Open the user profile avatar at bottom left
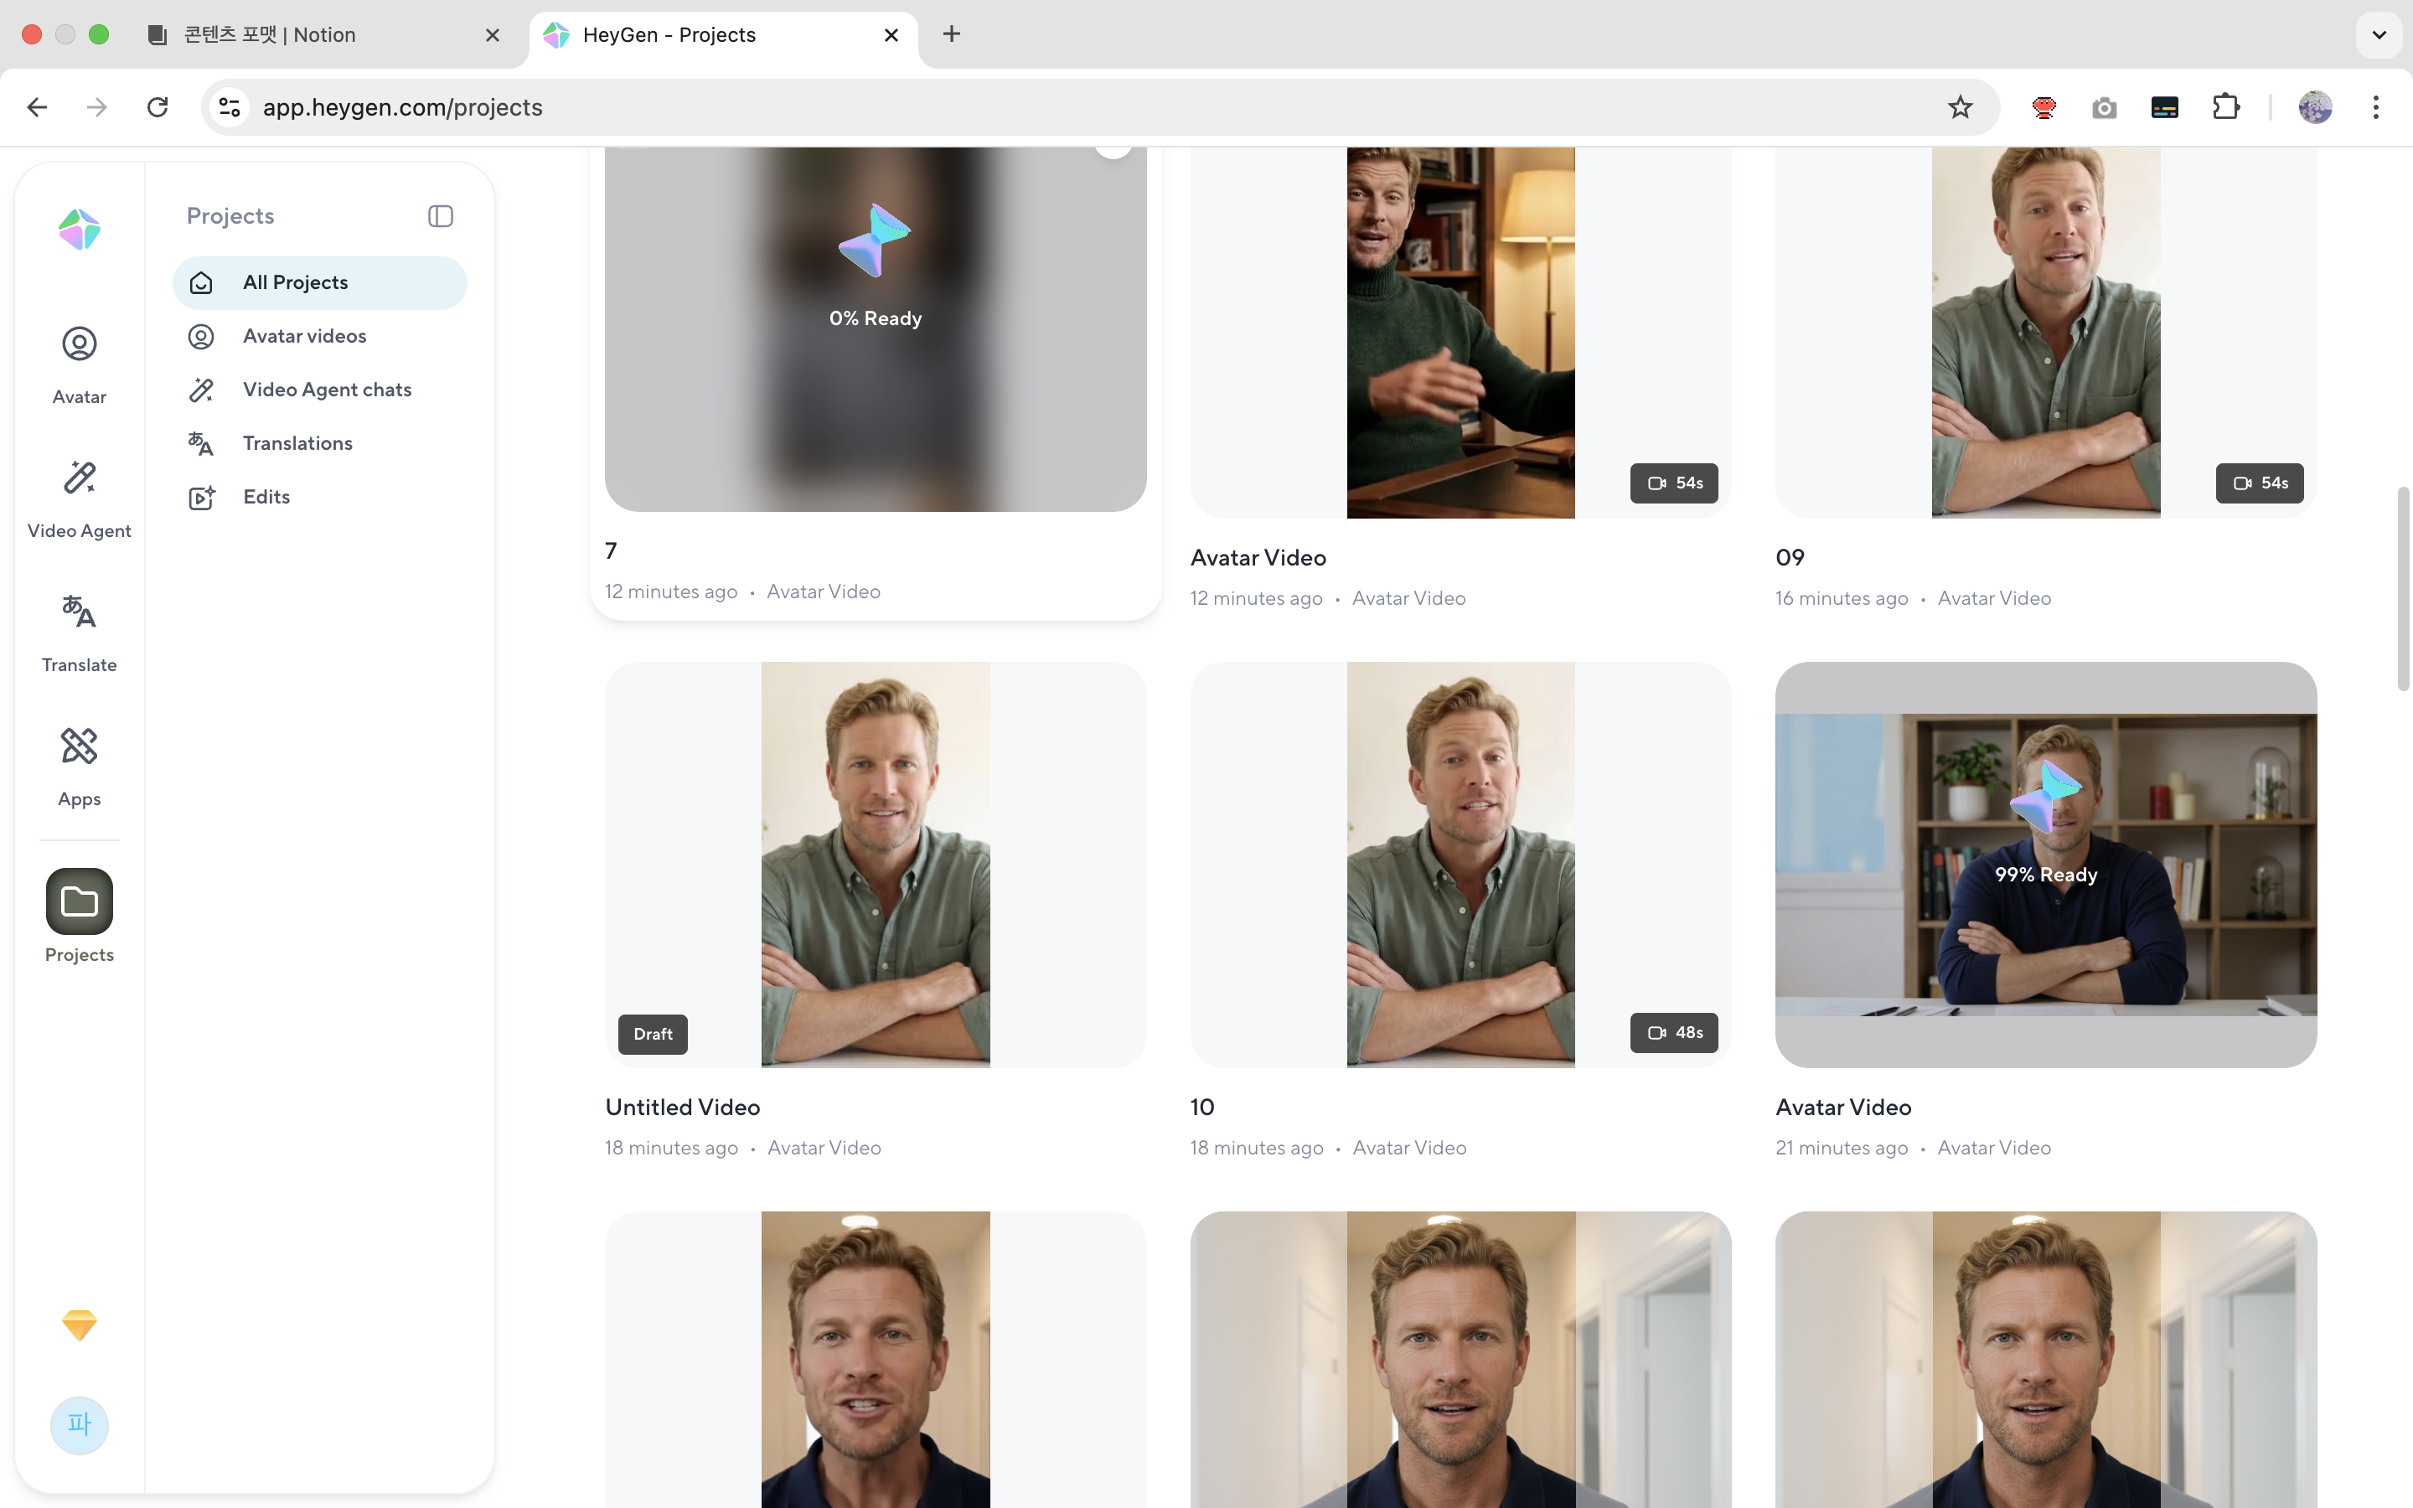 click(79, 1424)
